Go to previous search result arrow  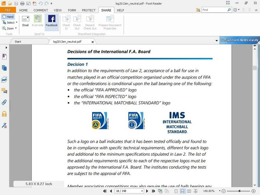243,10
